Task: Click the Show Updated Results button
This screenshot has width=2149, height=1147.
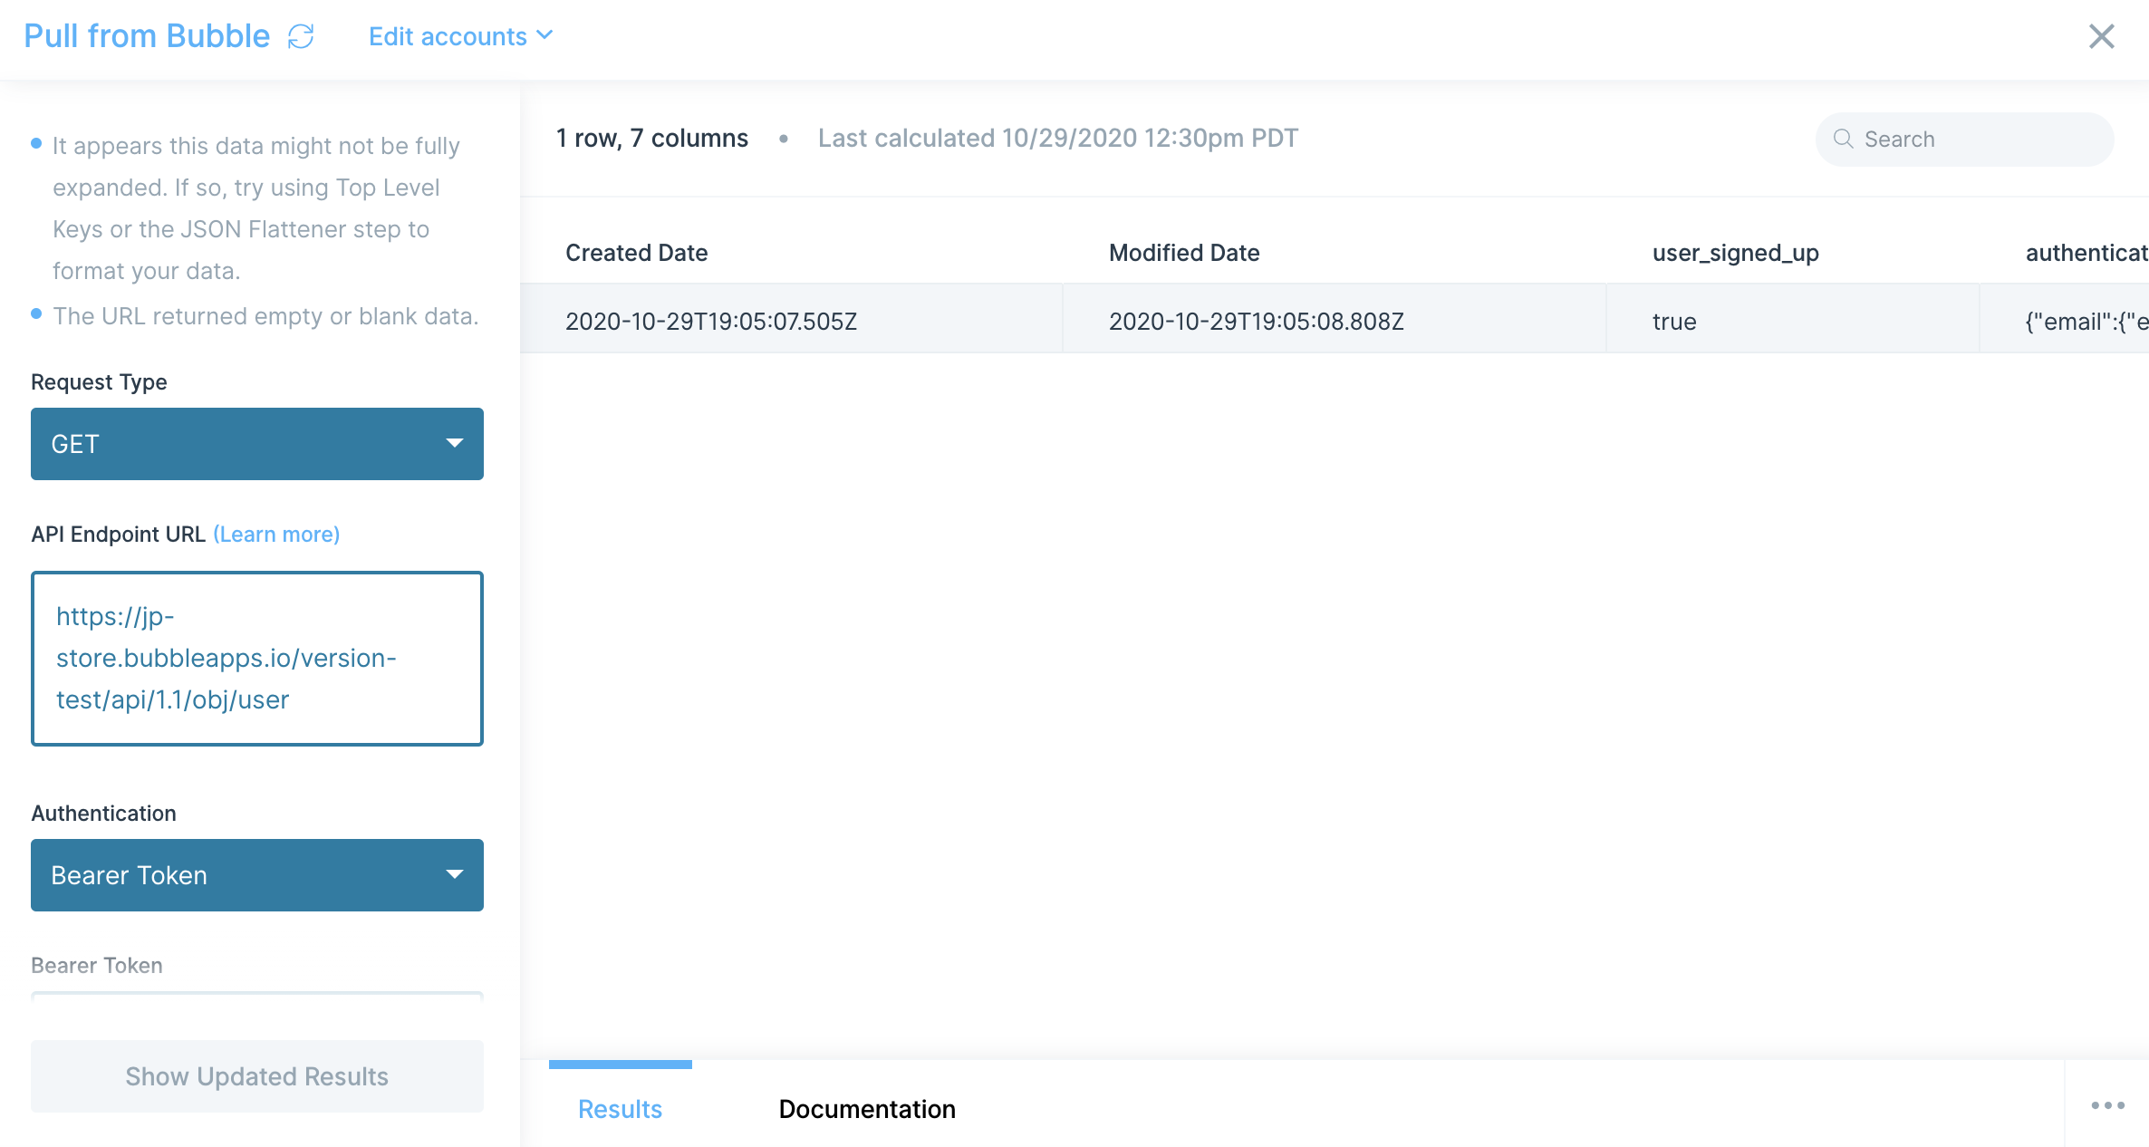Action: (257, 1076)
